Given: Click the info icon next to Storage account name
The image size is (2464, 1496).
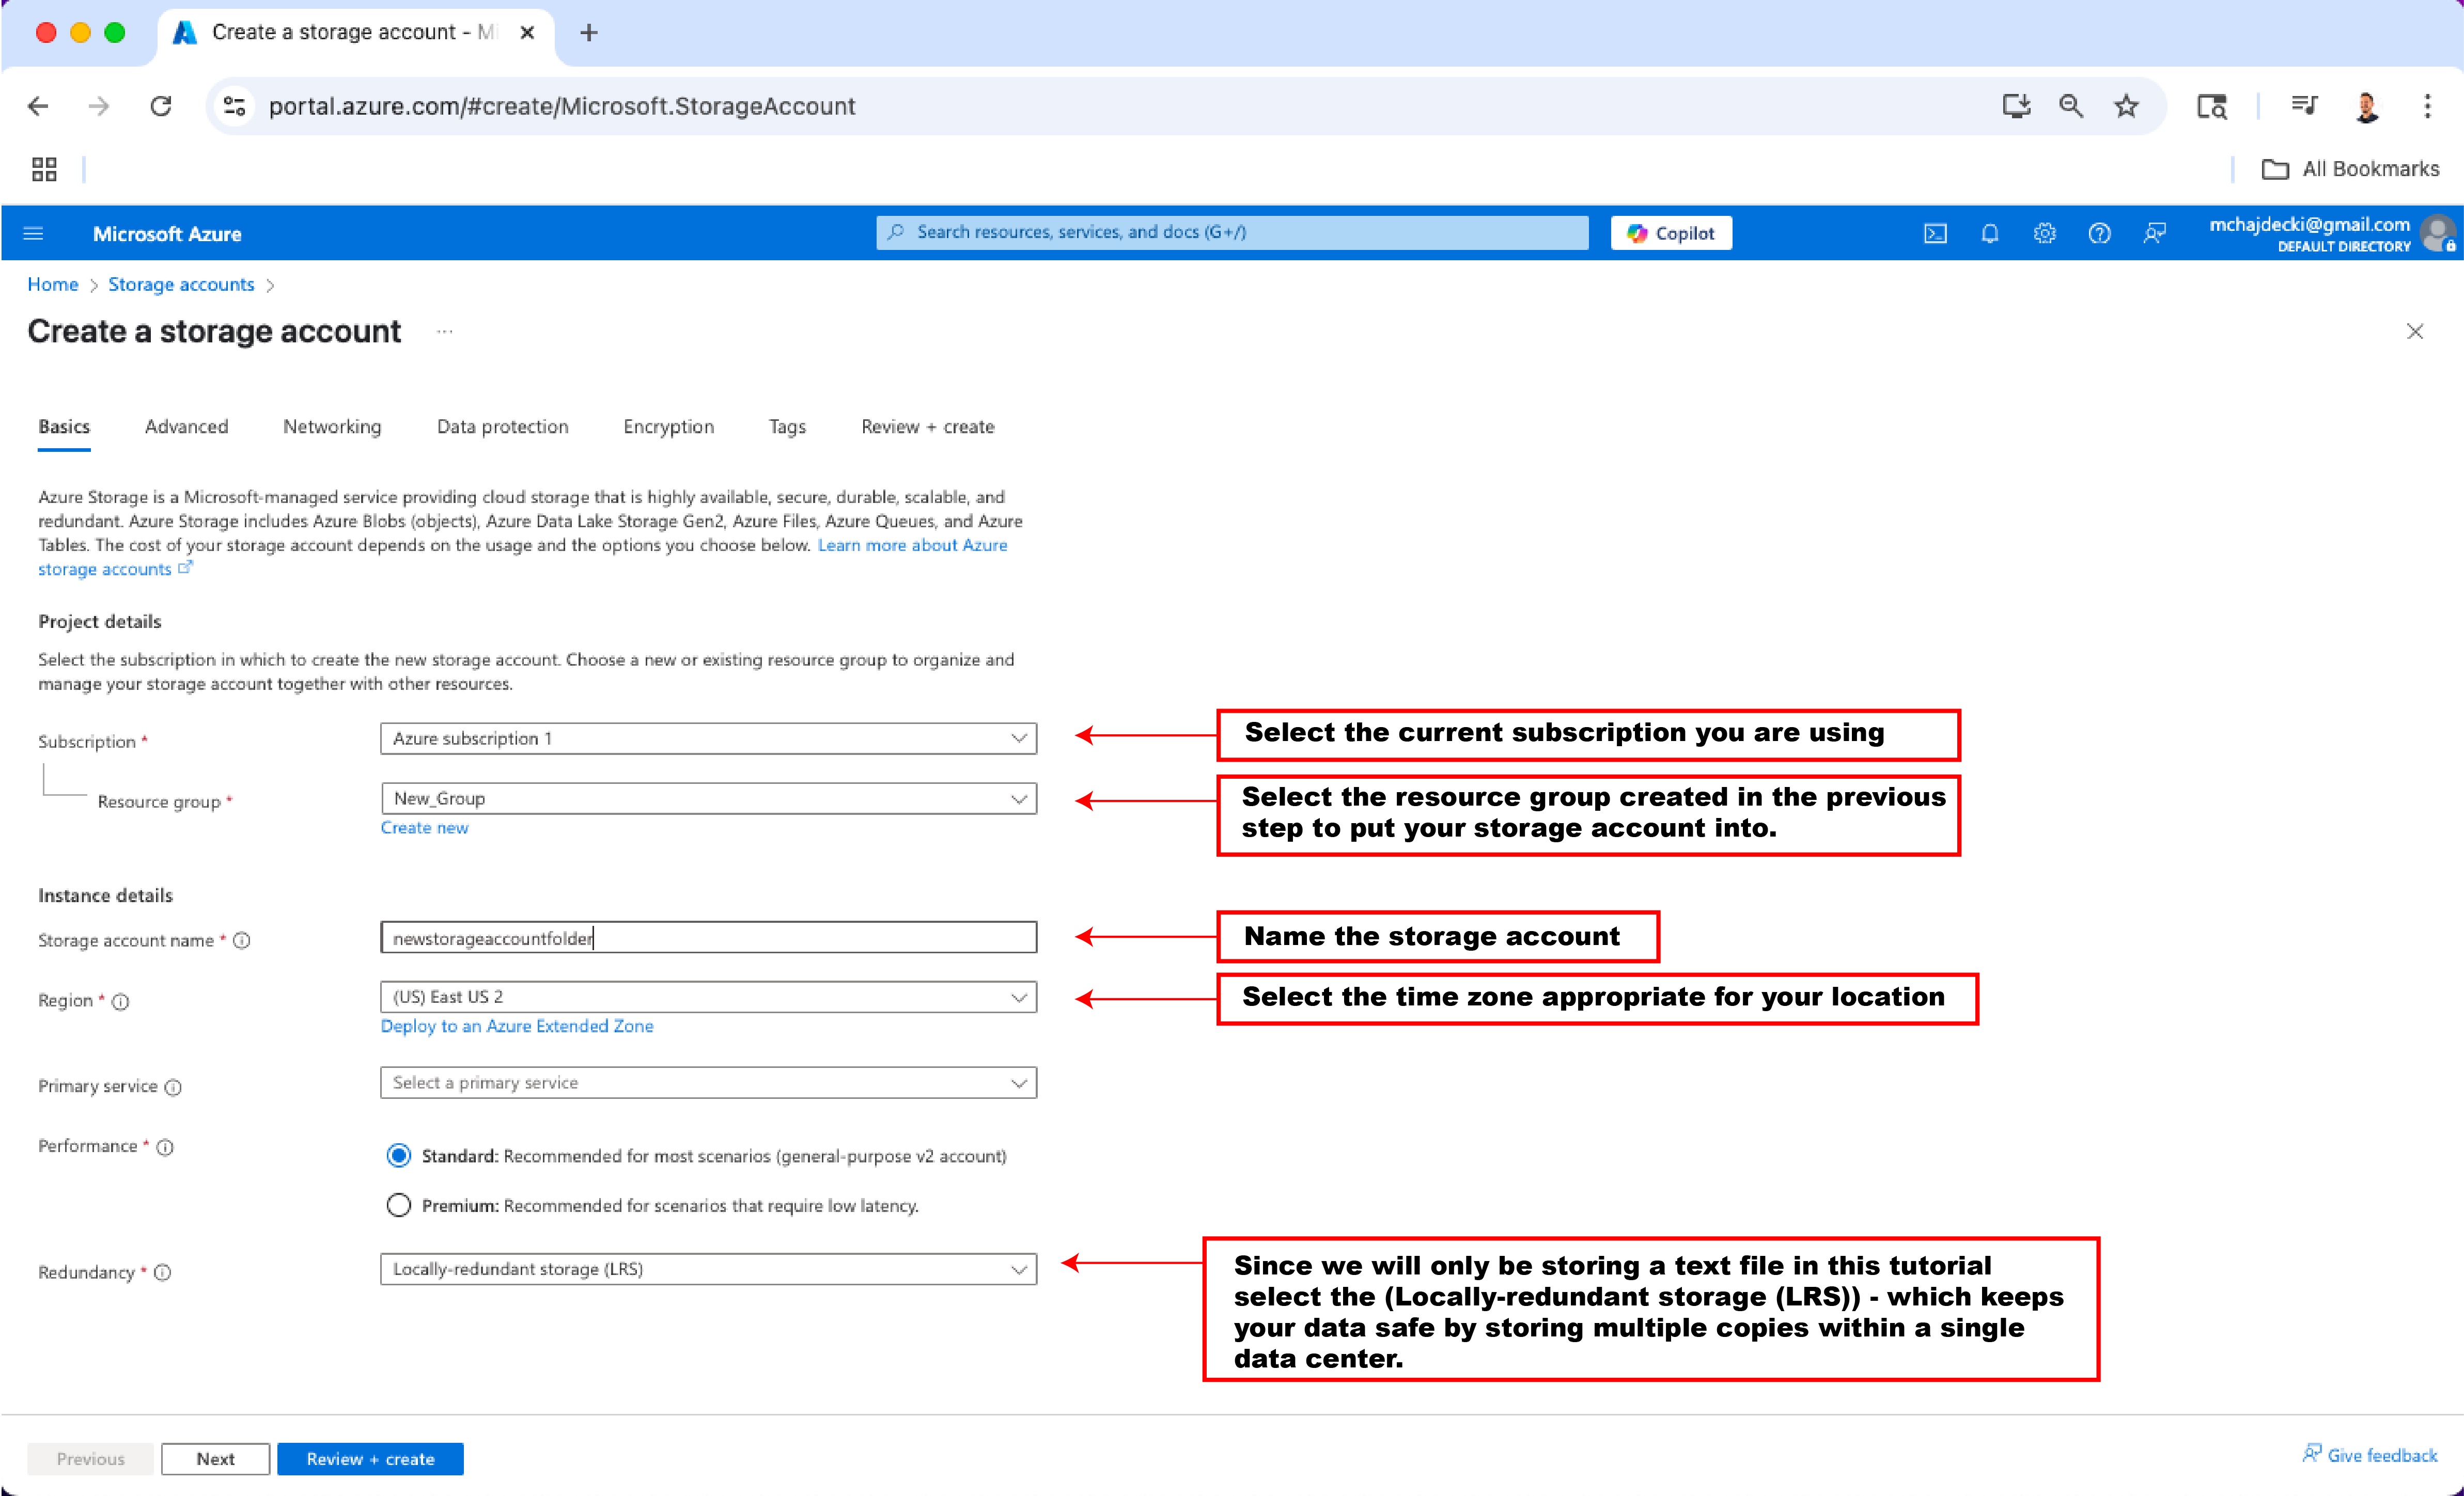Looking at the screenshot, I should coord(241,940).
